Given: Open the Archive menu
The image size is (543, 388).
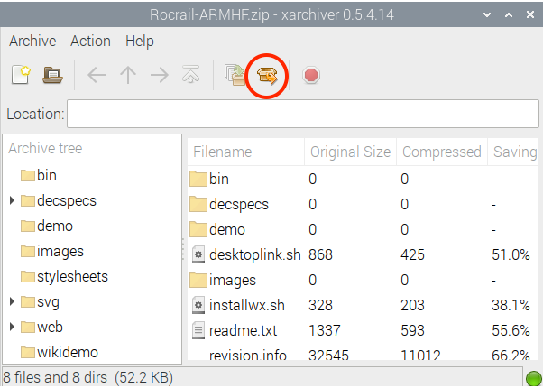Looking at the screenshot, I should [32, 41].
